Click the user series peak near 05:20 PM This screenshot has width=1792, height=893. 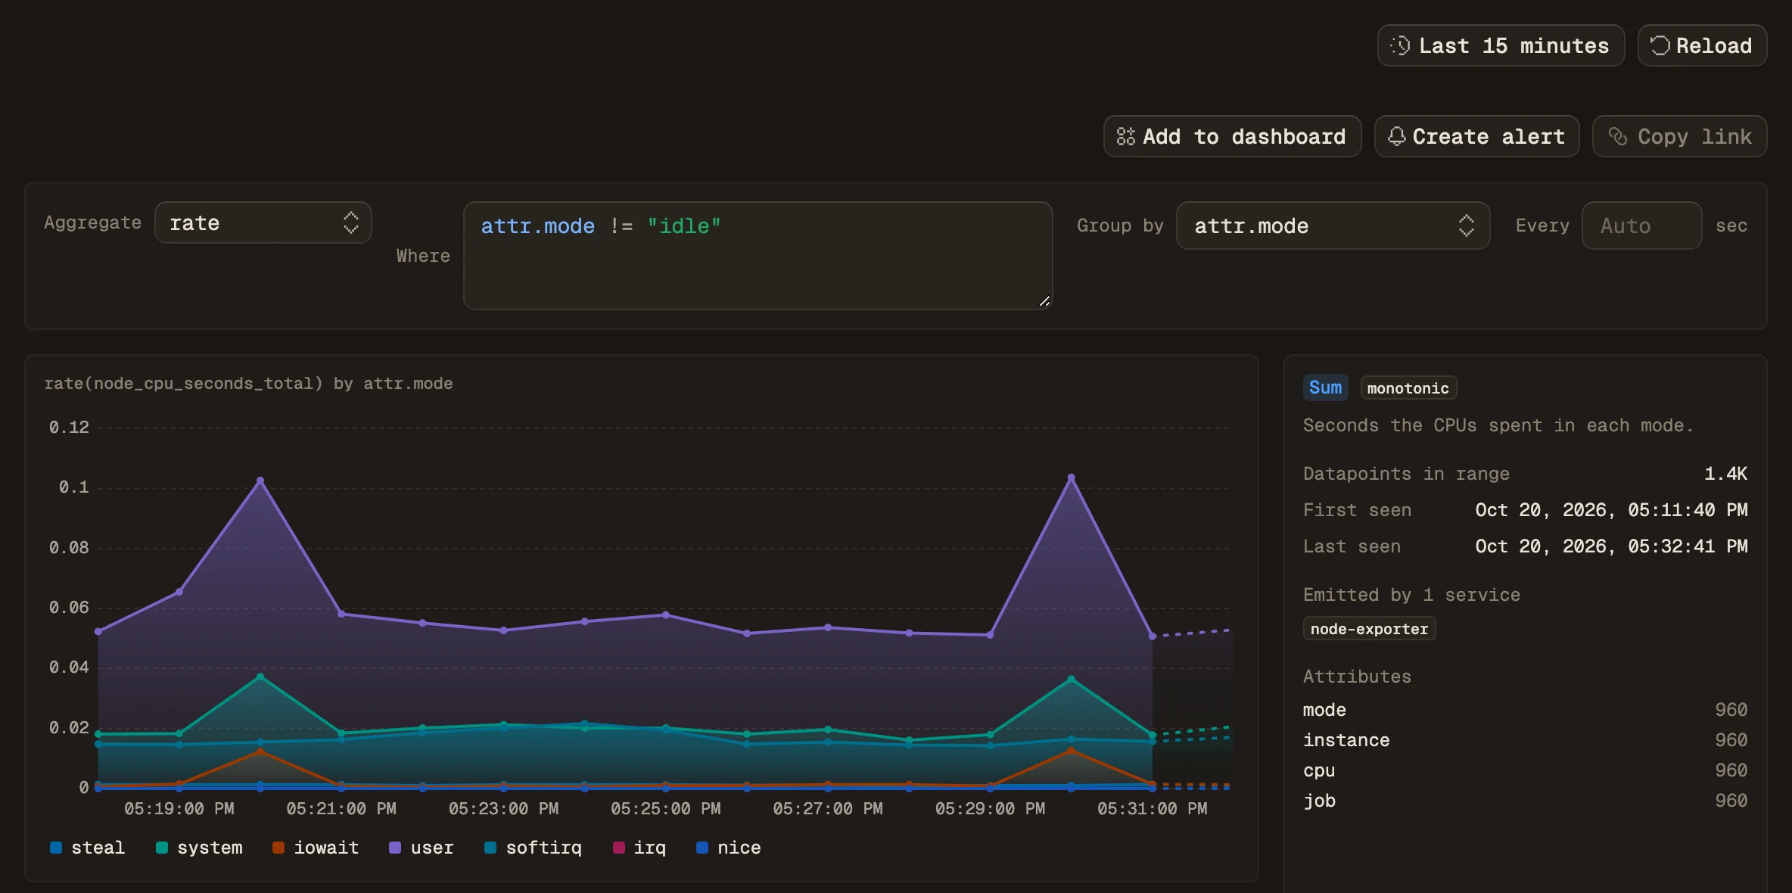point(260,481)
